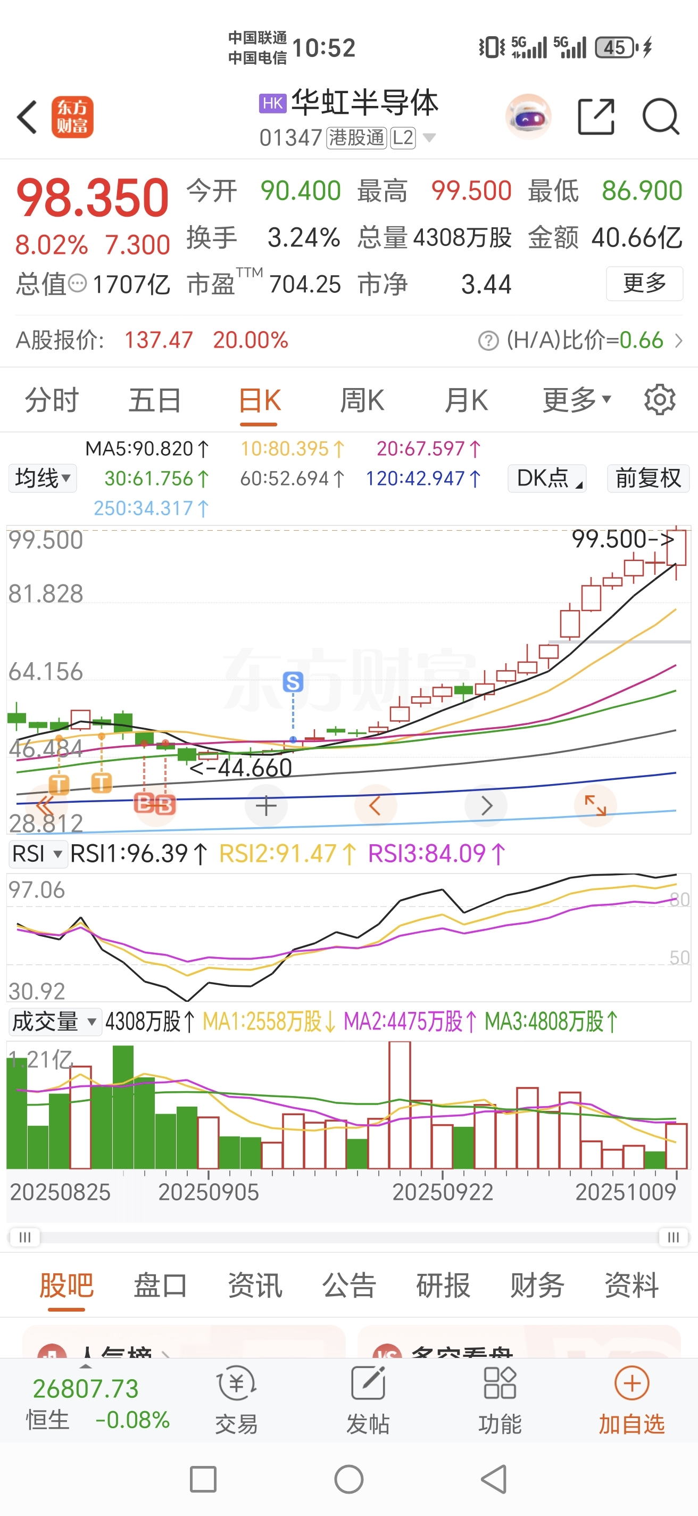Open 均线 indicator dropdown
This screenshot has width=698, height=1516.
(x=43, y=478)
